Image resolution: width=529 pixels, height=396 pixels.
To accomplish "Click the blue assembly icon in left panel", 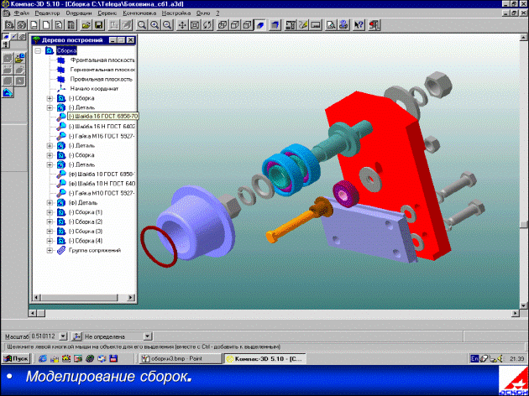I will tap(8, 92).
